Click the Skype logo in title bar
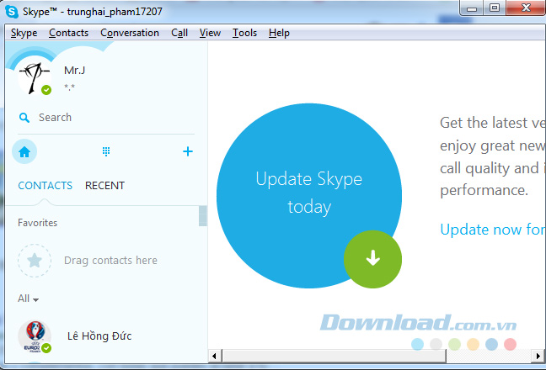This screenshot has height=370, width=546. click(12, 12)
